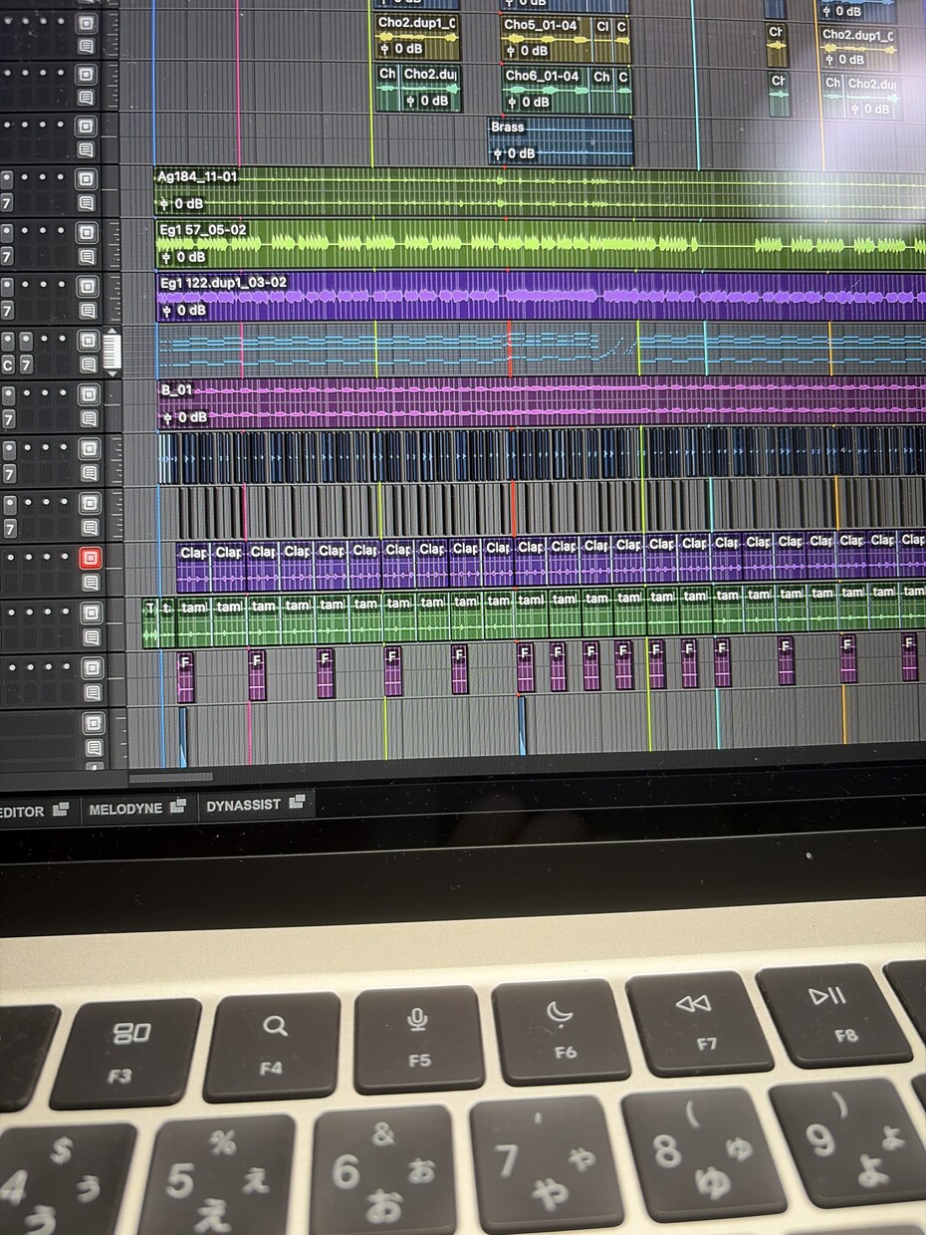The image size is (926, 1235).
Task: Click the clip gain icon on Ag184_11-01
Action: [x=165, y=204]
